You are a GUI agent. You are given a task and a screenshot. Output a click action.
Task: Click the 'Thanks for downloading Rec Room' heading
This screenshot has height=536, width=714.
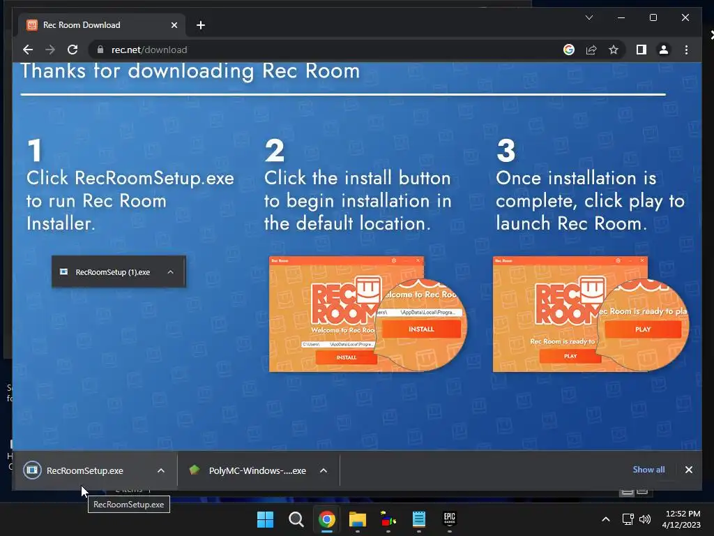coord(190,71)
